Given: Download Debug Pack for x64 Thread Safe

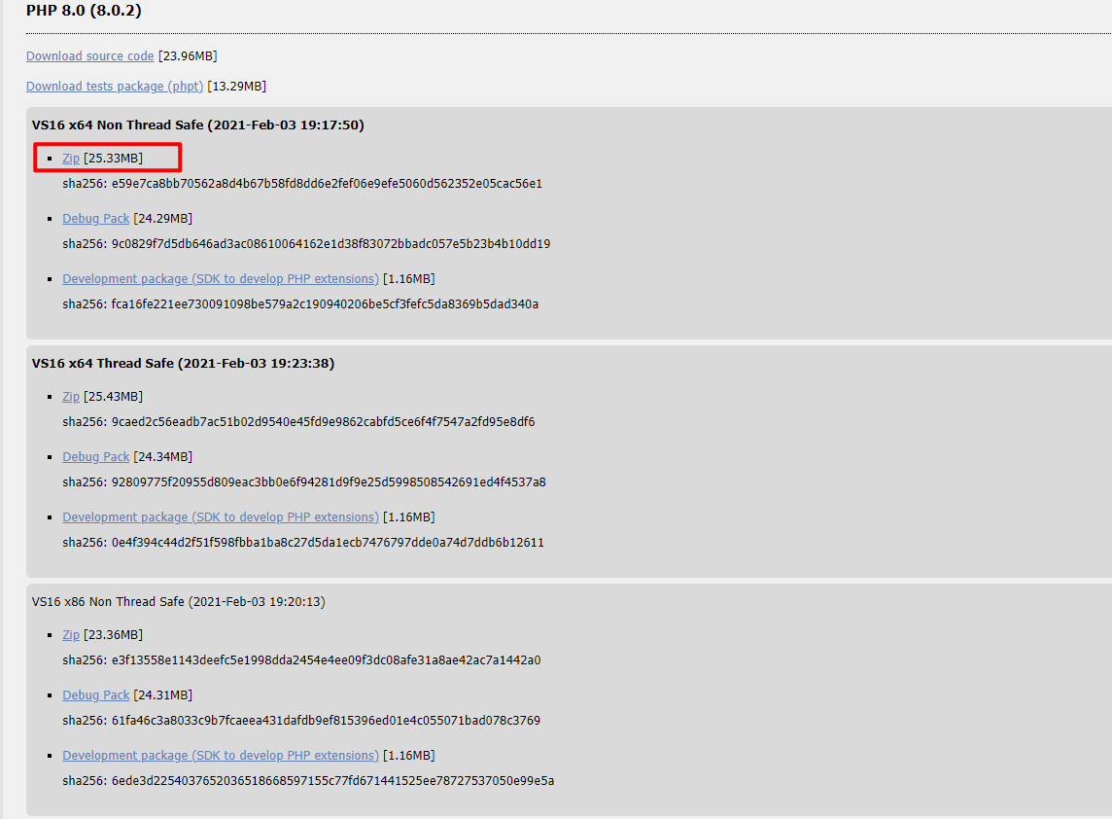Looking at the screenshot, I should point(95,457).
